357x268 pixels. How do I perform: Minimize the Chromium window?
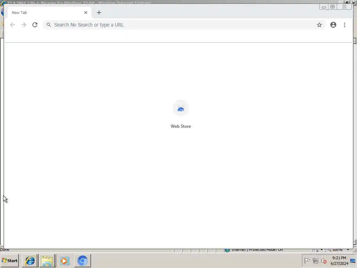pyautogui.click(x=324, y=7)
